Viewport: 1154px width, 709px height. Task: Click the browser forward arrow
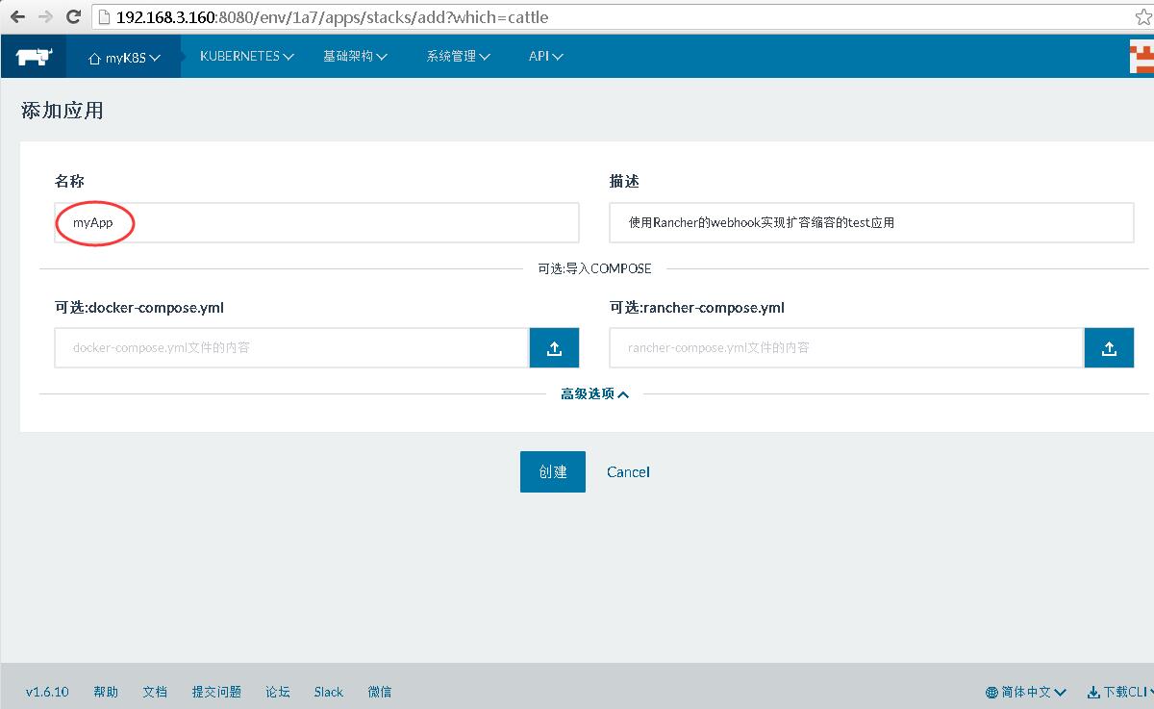point(45,16)
